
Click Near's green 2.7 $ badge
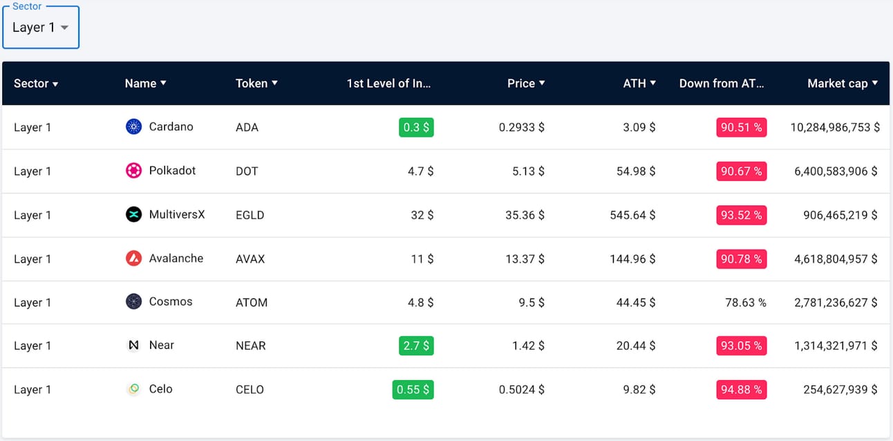click(x=416, y=346)
